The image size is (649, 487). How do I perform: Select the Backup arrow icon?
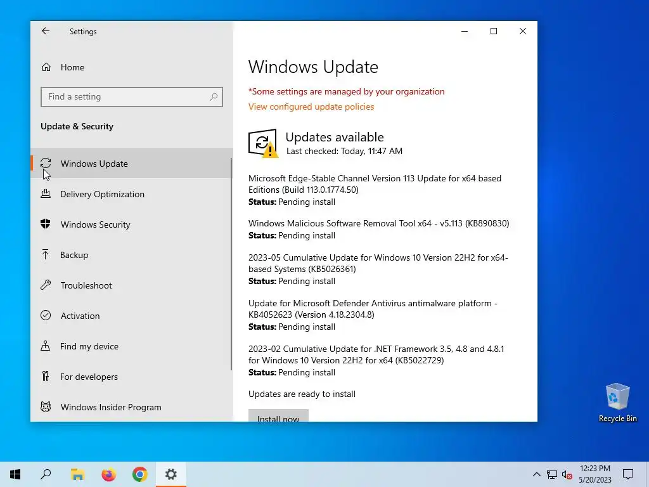pos(46,255)
